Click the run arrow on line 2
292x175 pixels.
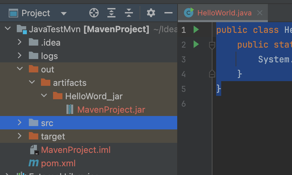196,44
